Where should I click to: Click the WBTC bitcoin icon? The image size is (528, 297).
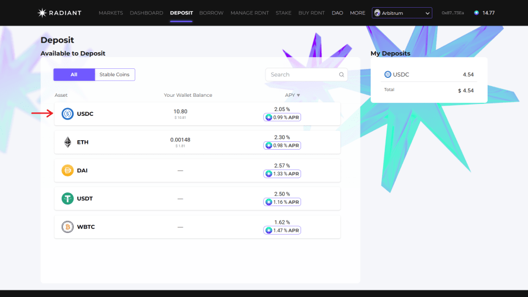(67, 227)
